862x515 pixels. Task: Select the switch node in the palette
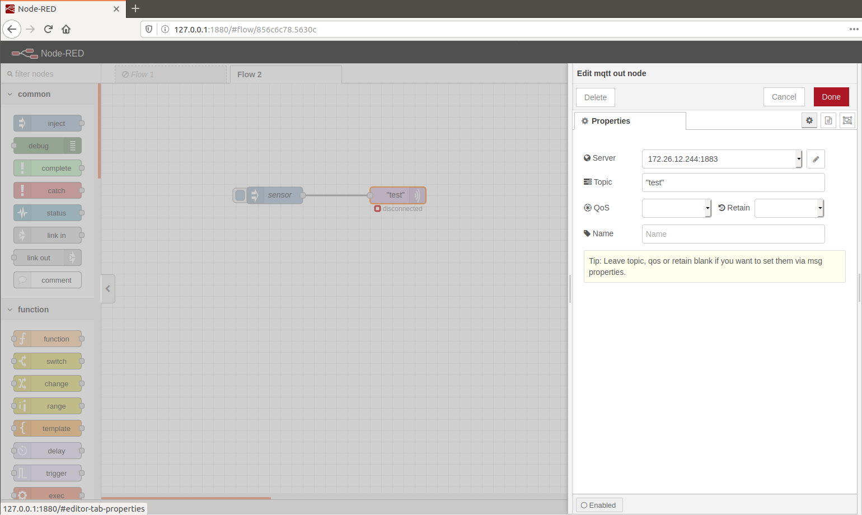click(48, 361)
